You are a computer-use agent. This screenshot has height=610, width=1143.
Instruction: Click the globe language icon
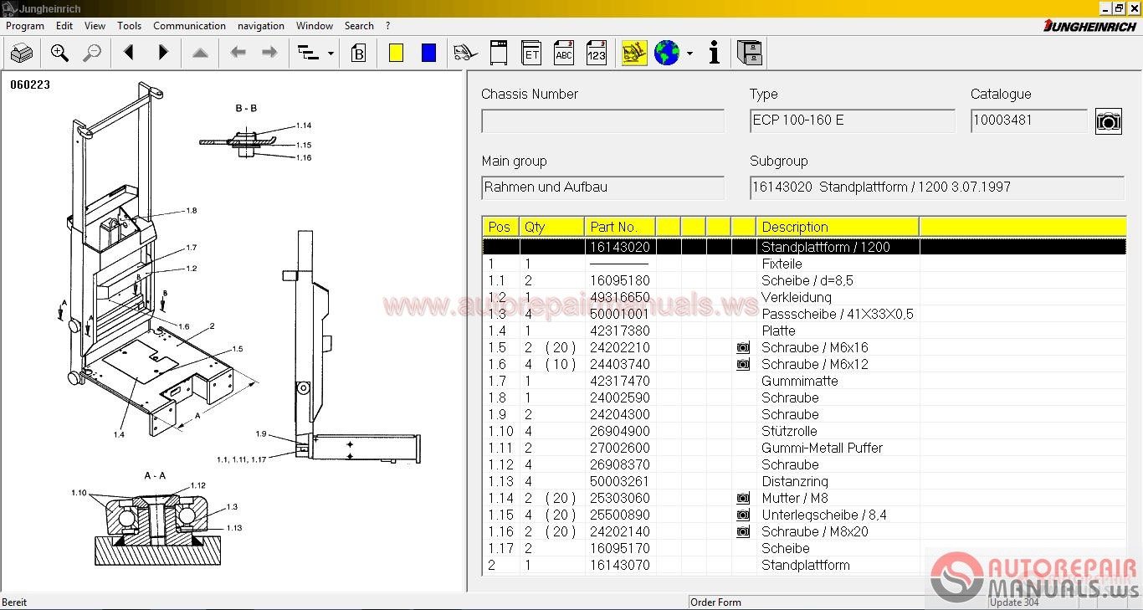[x=667, y=53]
